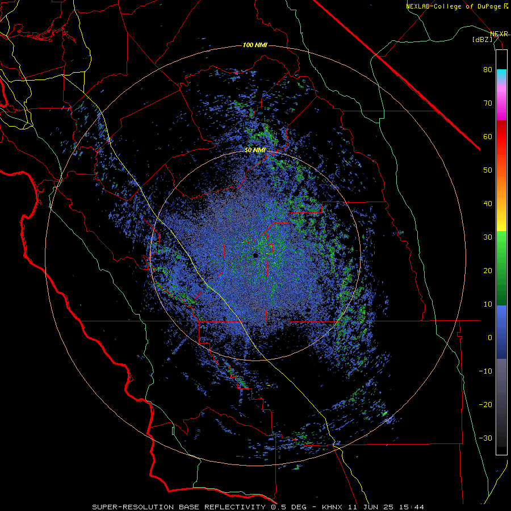The image size is (511, 511).
Task: Click the 100 NMI range ring label
Action: point(254,45)
